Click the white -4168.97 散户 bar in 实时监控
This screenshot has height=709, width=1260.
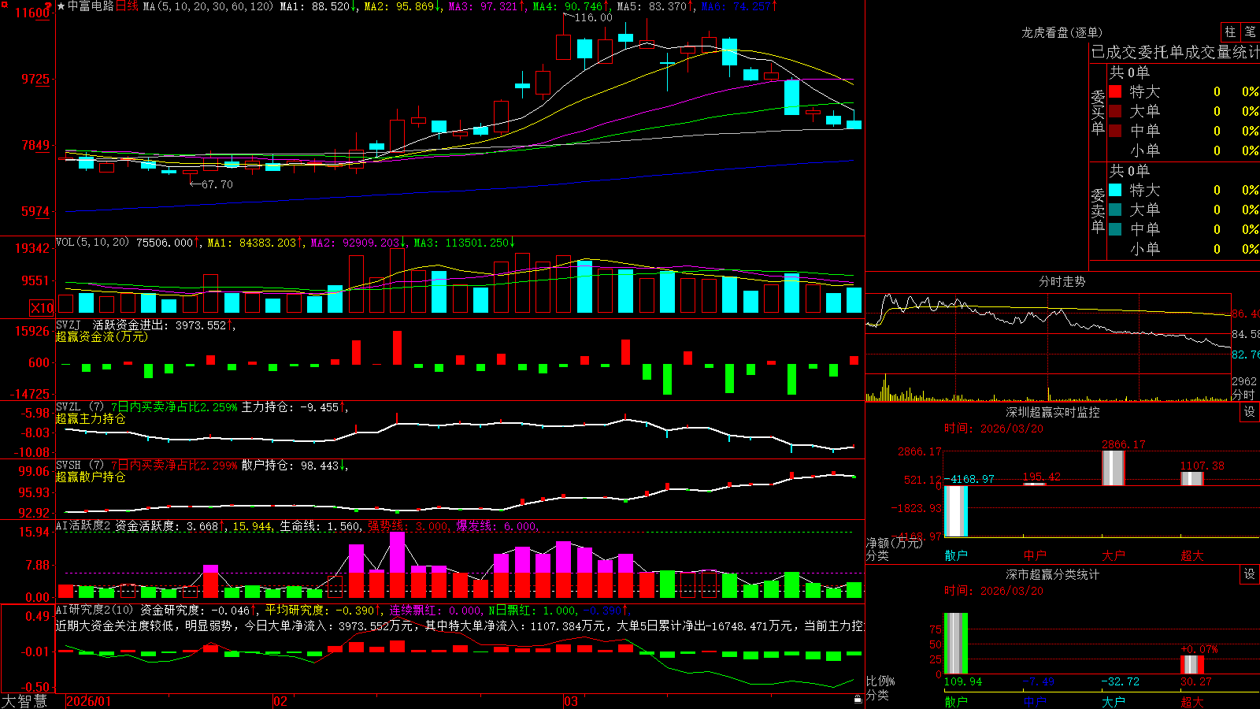[x=956, y=511]
